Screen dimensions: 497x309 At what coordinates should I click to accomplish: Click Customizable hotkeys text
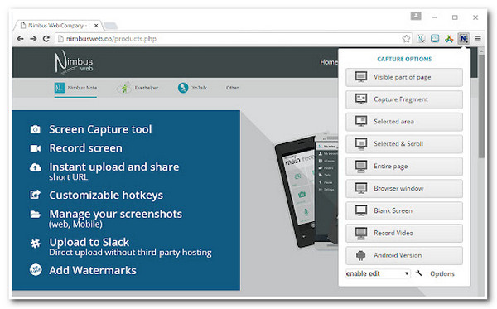coord(106,195)
